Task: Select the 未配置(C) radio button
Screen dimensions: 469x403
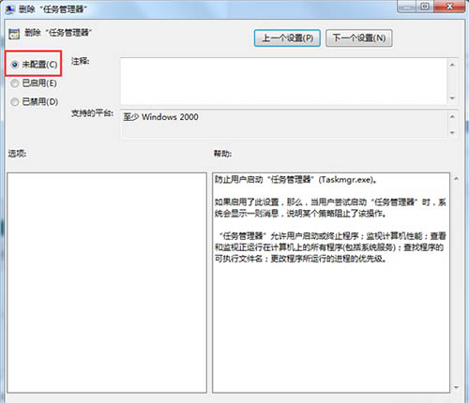Action: pos(14,65)
